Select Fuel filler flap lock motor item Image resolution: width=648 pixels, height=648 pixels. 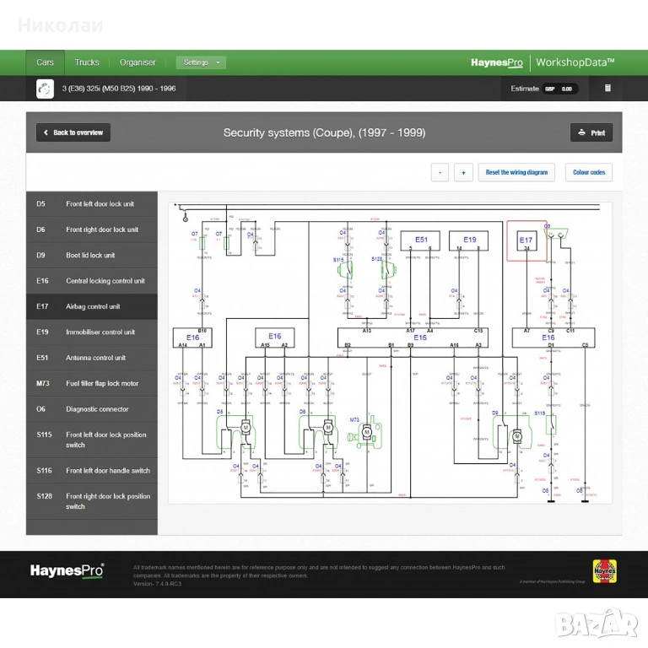92,384
